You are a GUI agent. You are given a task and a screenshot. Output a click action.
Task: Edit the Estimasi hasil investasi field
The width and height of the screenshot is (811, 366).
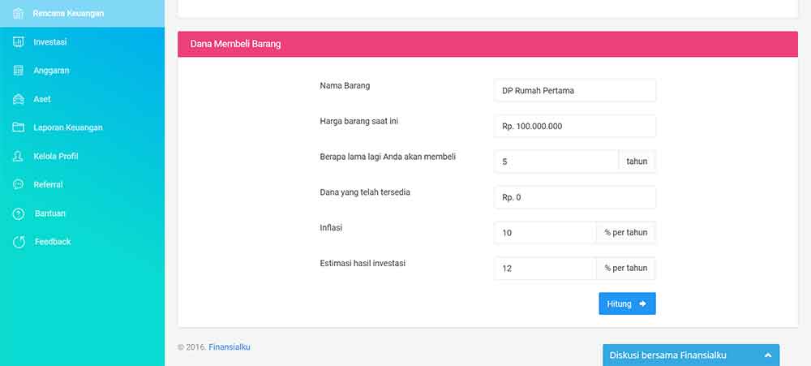pyautogui.click(x=545, y=269)
